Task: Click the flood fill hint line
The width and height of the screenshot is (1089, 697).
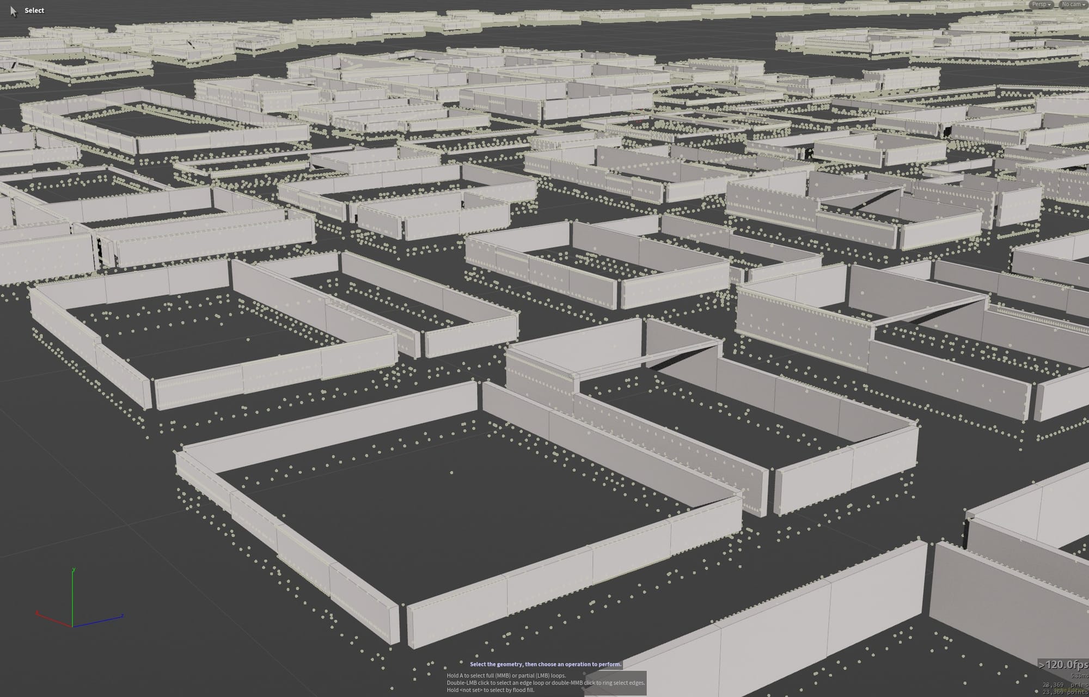Action: click(490, 690)
